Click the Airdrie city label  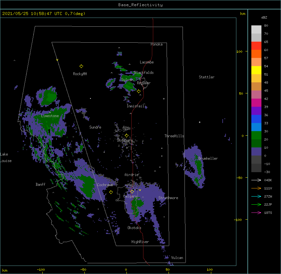(132, 175)
